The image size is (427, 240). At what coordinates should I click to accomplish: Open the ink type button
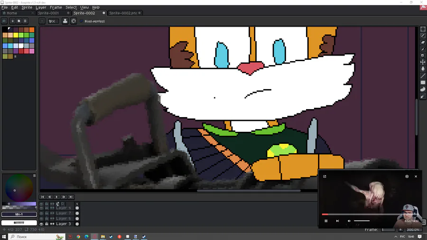[65, 21]
